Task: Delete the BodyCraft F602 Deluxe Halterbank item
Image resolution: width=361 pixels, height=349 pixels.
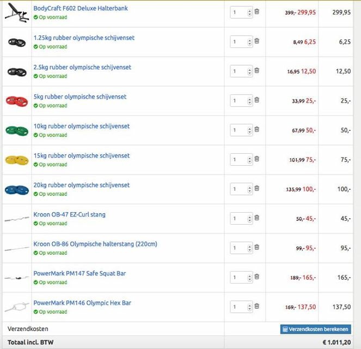Action: 257,11
